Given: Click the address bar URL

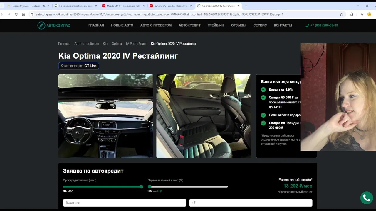Looking at the screenshot, I should pyautogui.click(x=160, y=14).
